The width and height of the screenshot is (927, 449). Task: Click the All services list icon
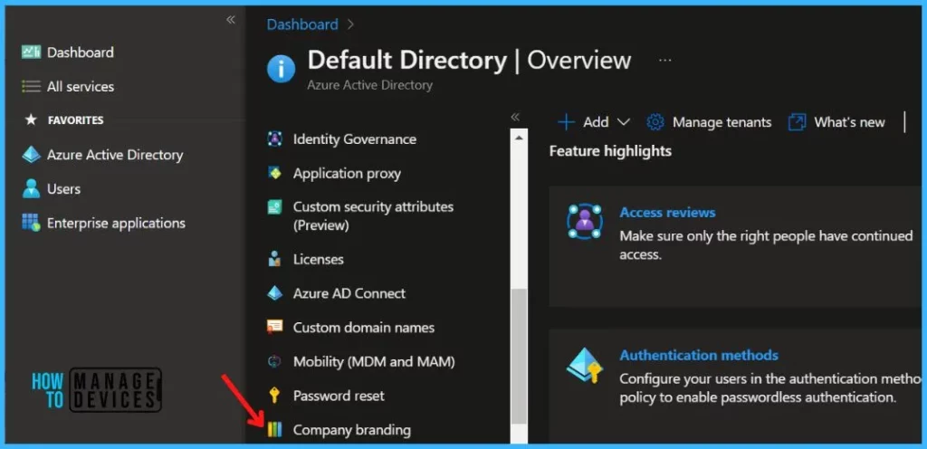[x=31, y=86]
